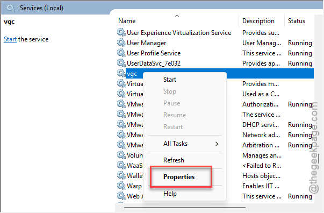This screenshot has width=324, height=213.
Task: Choose Resume in the context menu
Action: point(175,115)
